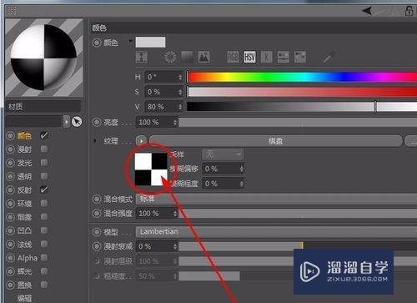Screen dimensions: 417x303
Task: Switch color sliders to RGB mode
Action: 233,57
